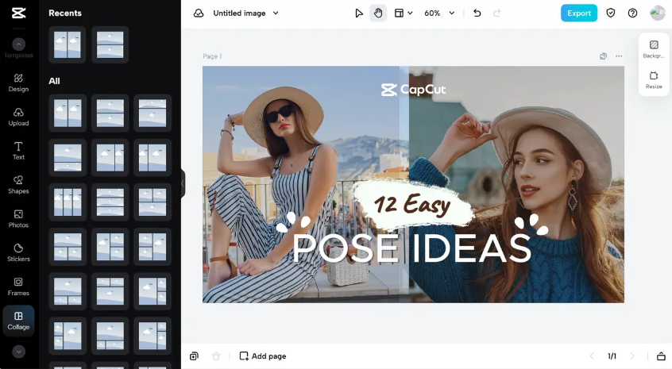Open the Text panel
This screenshot has height=369, width=672.
coord(18,151)
